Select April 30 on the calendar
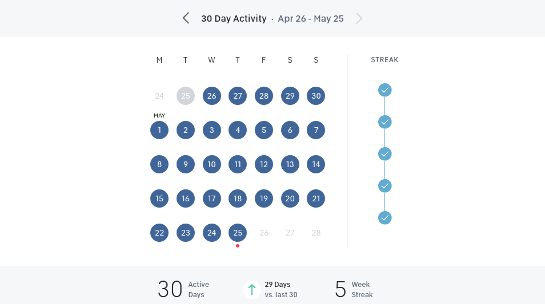This screenshot has width=545, height=304. 316,96
